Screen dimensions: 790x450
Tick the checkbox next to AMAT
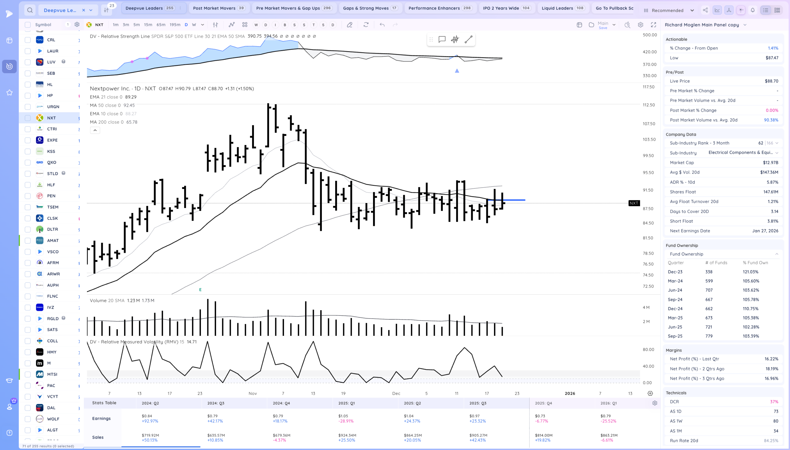tap(28, 240)
